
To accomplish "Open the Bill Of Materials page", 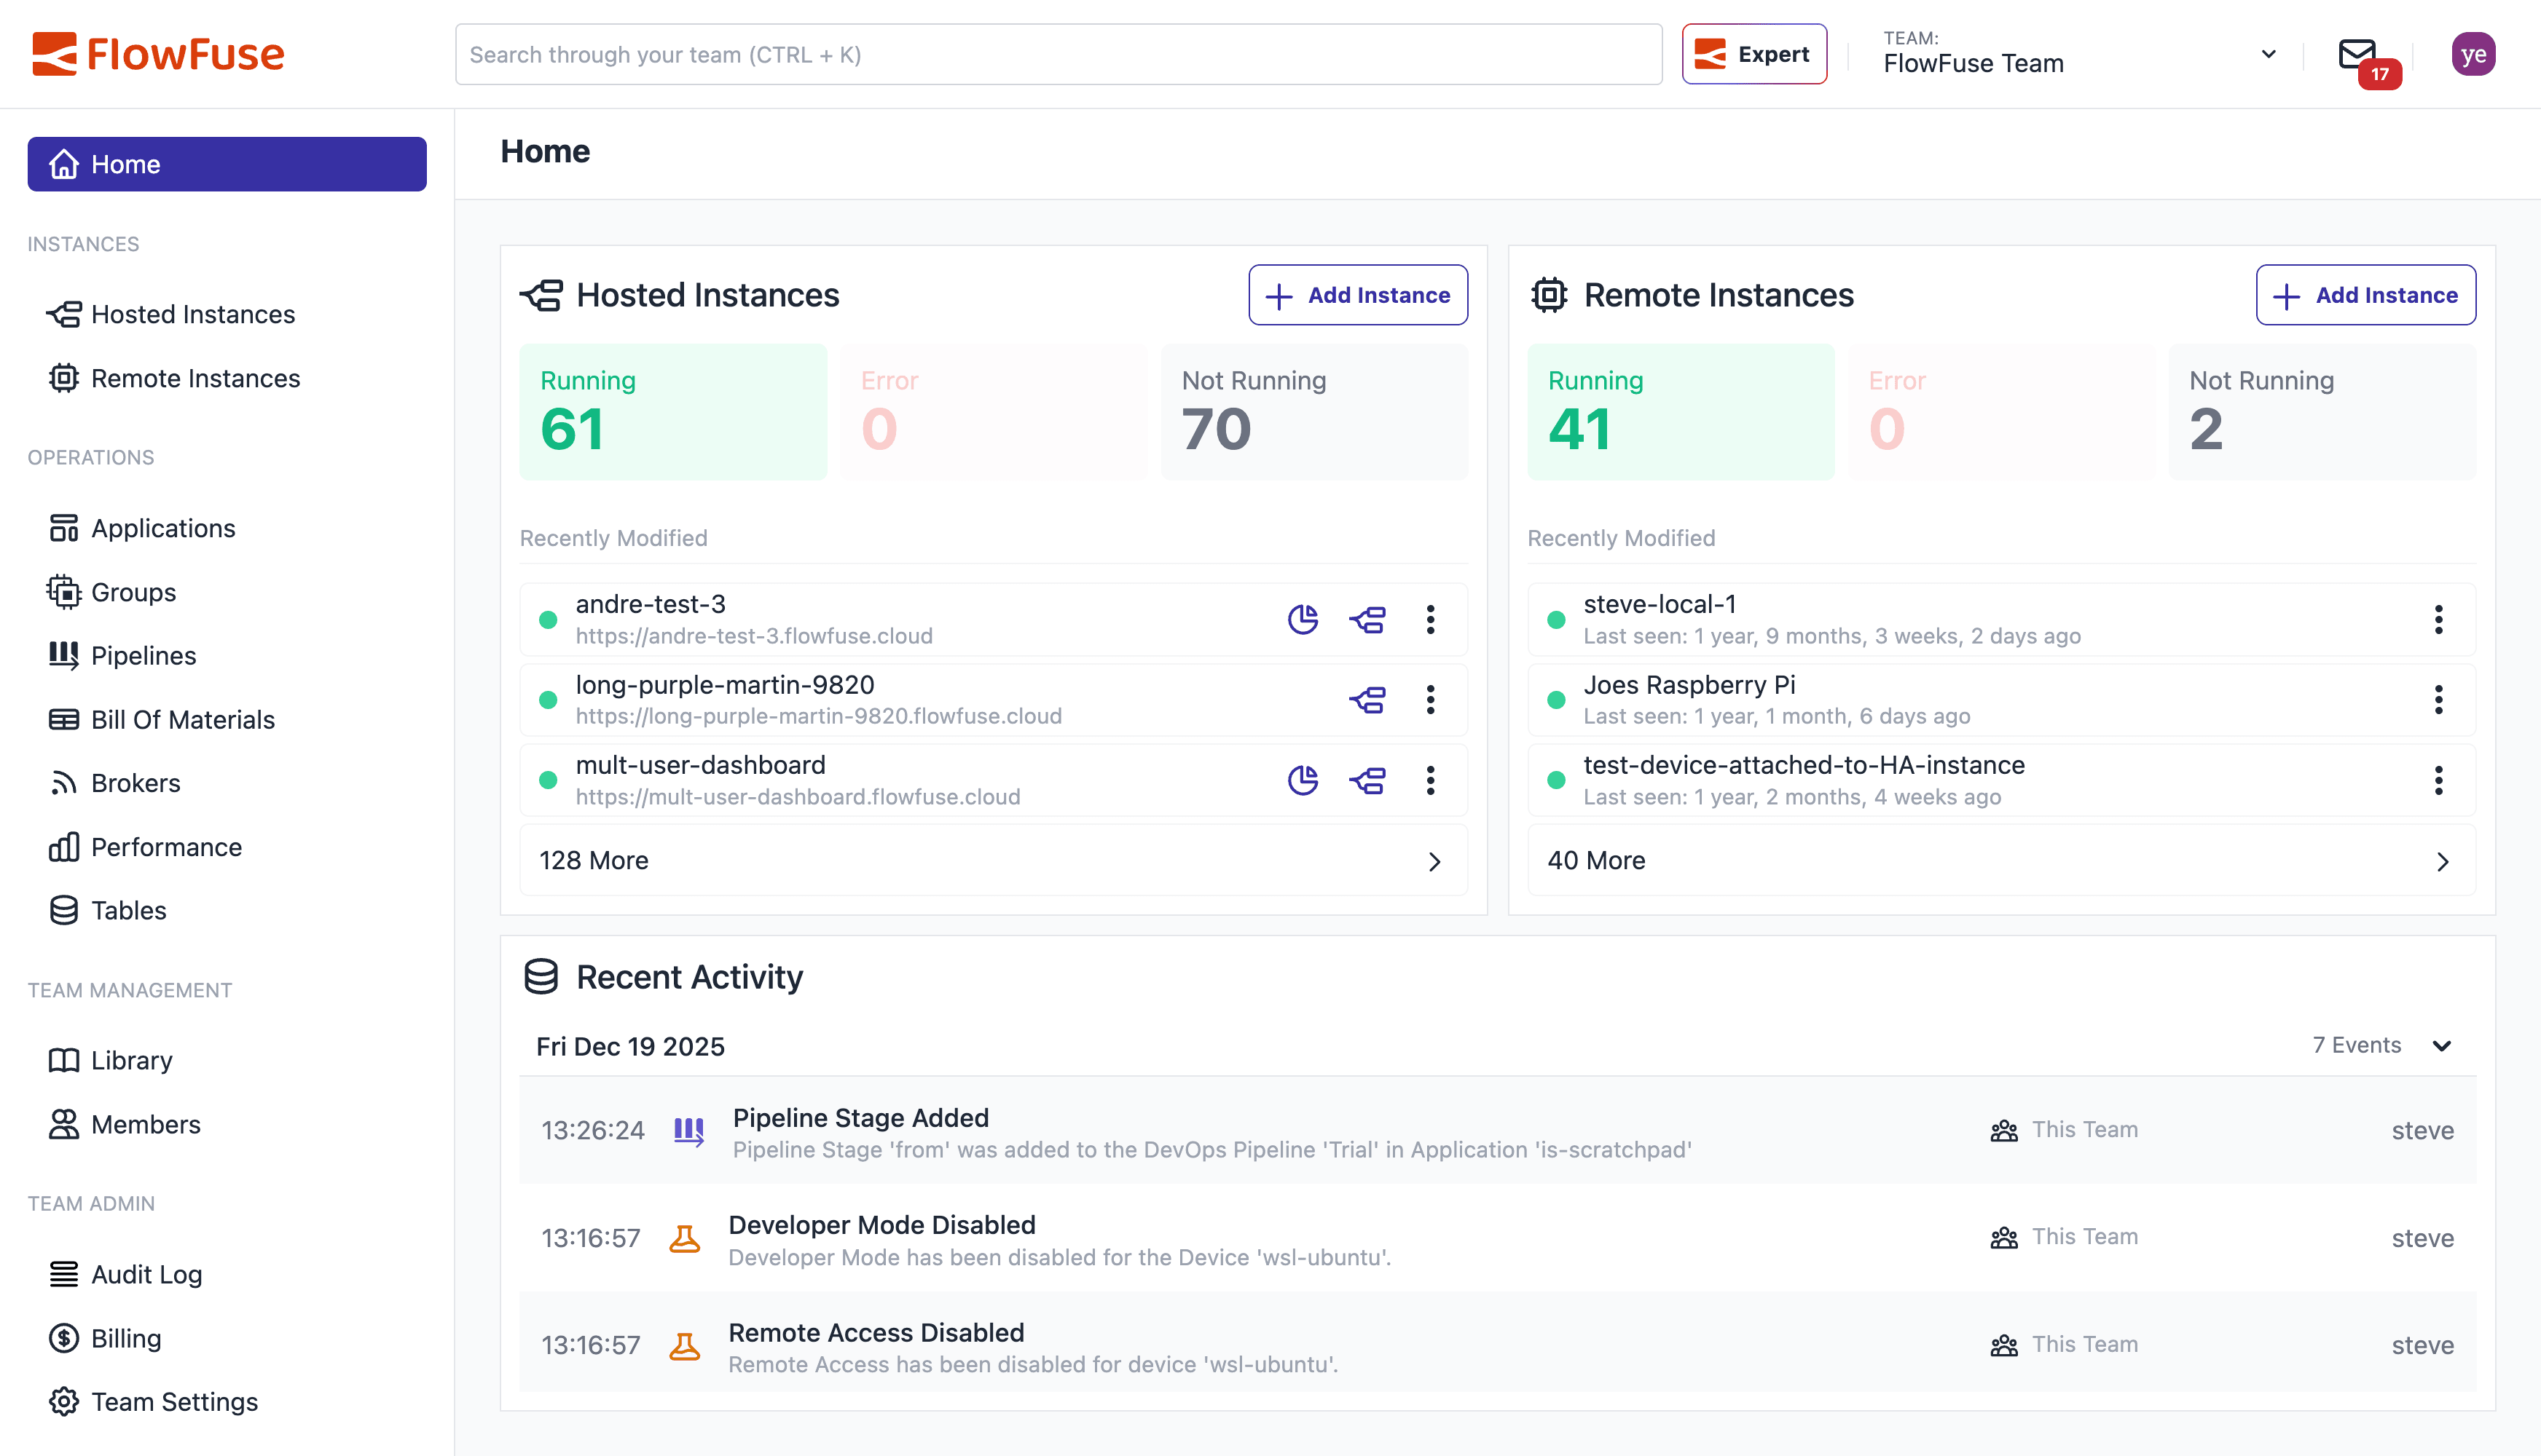I will pos(183,719).
